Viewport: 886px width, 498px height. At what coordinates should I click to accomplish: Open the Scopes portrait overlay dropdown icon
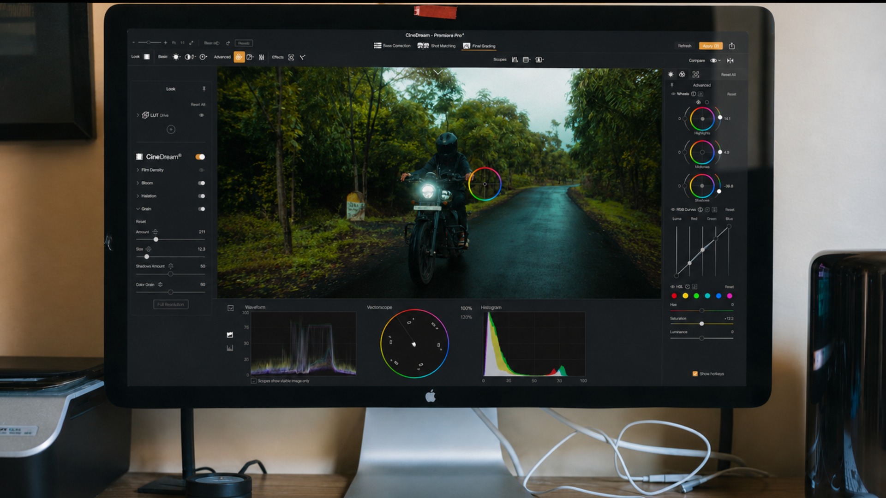tap(539, 59)
